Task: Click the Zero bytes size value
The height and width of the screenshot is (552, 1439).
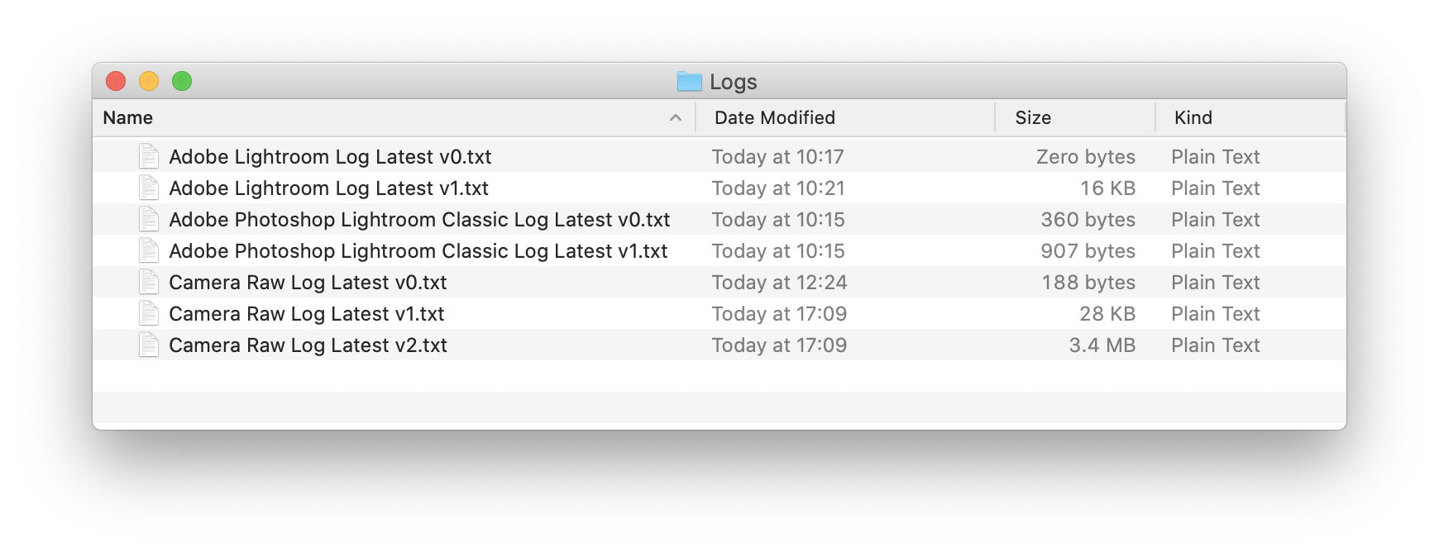Action: tap(1086, 157)
